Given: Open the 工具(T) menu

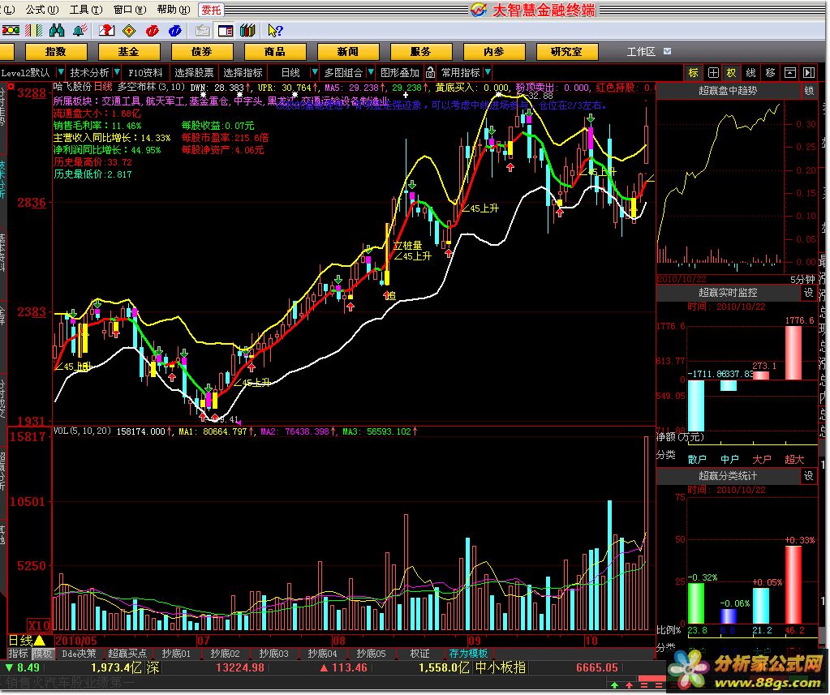Looking at the screenshot, I should pyautogui.click(x=86, y=10).
